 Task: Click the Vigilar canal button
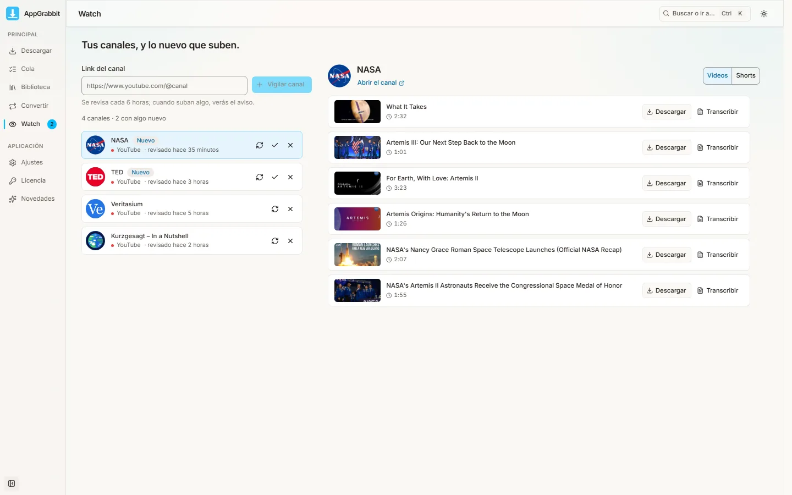tap(282, 85)
